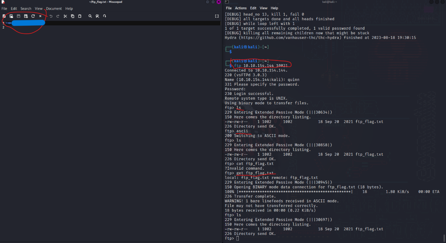Click '230 Login successful.' line

pos(249,93)
